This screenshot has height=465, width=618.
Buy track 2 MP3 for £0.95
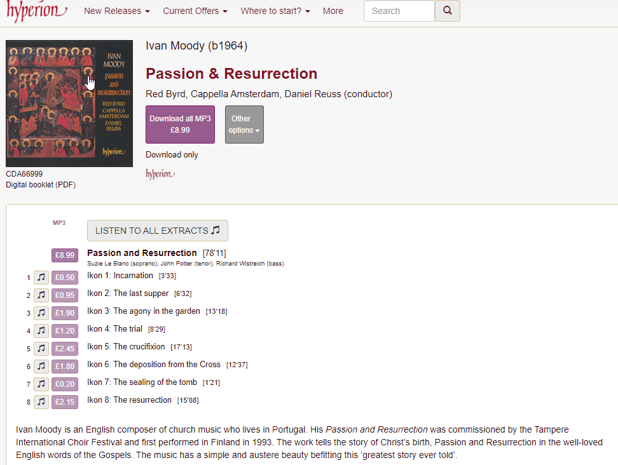(x=65, y=295)
